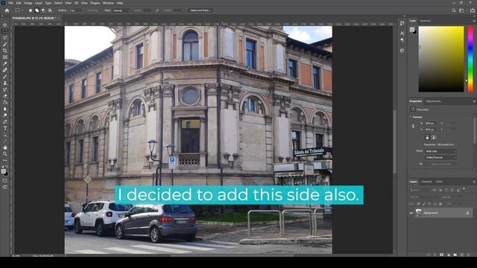Open the Layers panel options menu

(474, 182)
